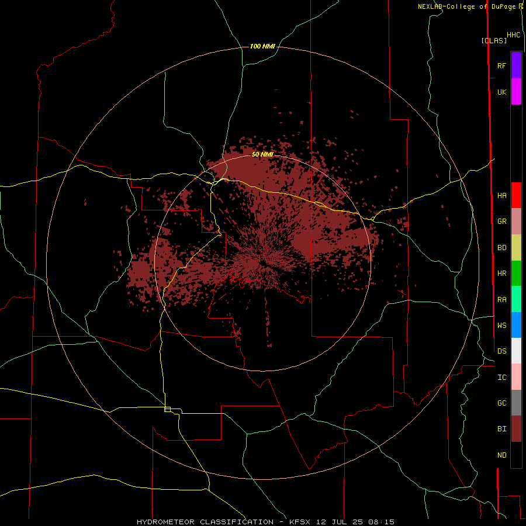
Task: Pick the HR heavy rain green swatch
Action: click(516, 274)
